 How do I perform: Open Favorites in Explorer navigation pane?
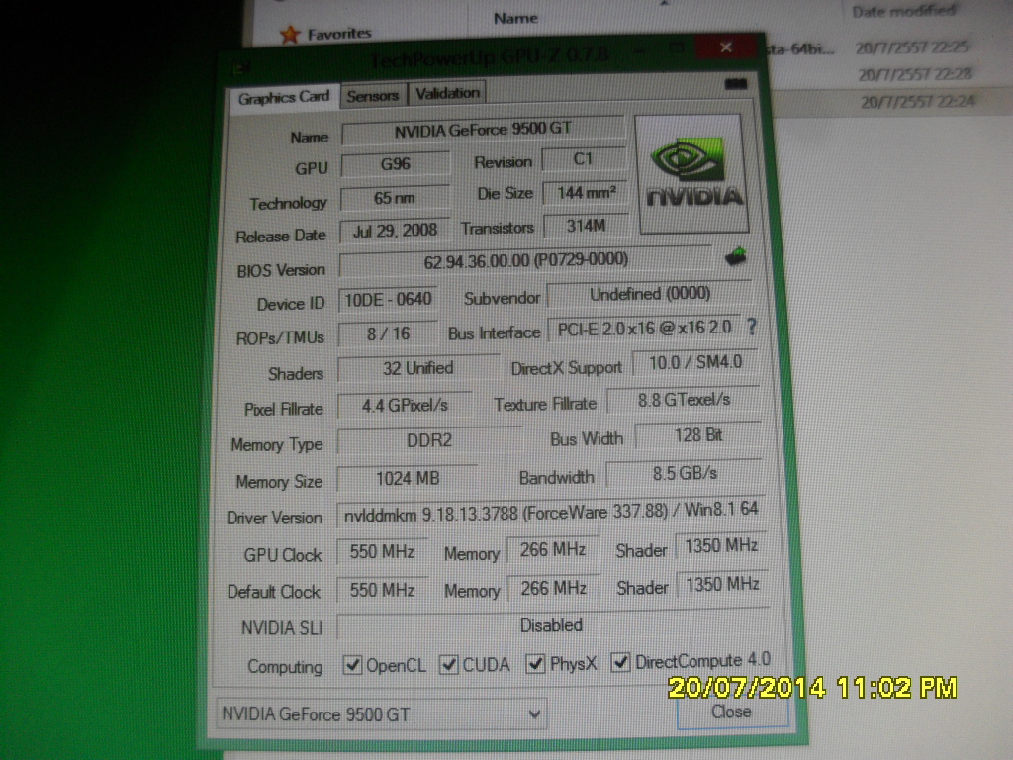(339, 33)
